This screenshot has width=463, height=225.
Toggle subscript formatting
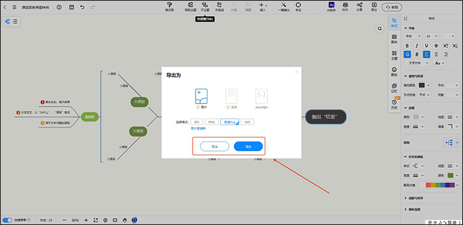[x=455, y=46]
